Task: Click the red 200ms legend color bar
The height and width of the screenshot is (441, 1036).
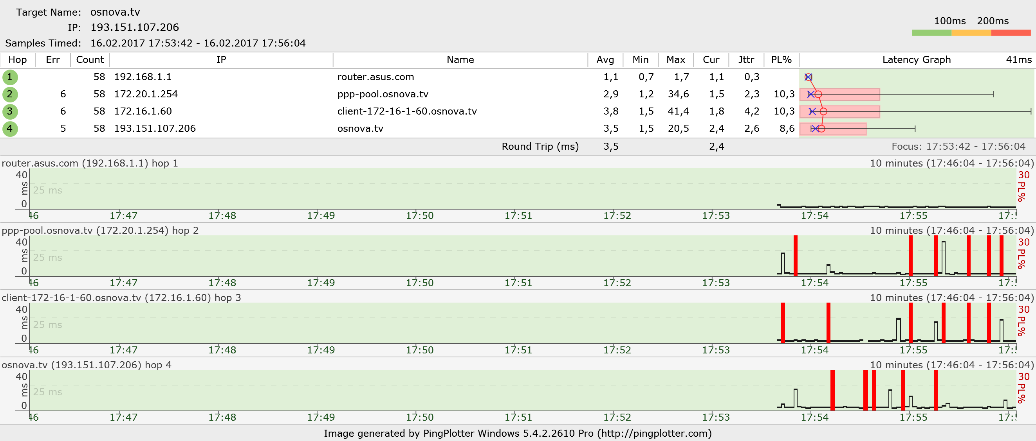Action: [x=1010, y=33]
